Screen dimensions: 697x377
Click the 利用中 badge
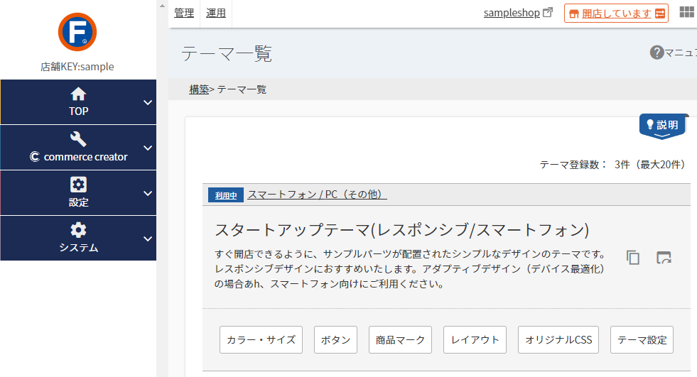click(226, 195)
